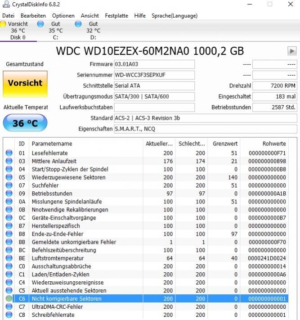Click the empty Laufwerksbuchstaben field
Viewport: 300px width, 320px height.
(154, 108)
